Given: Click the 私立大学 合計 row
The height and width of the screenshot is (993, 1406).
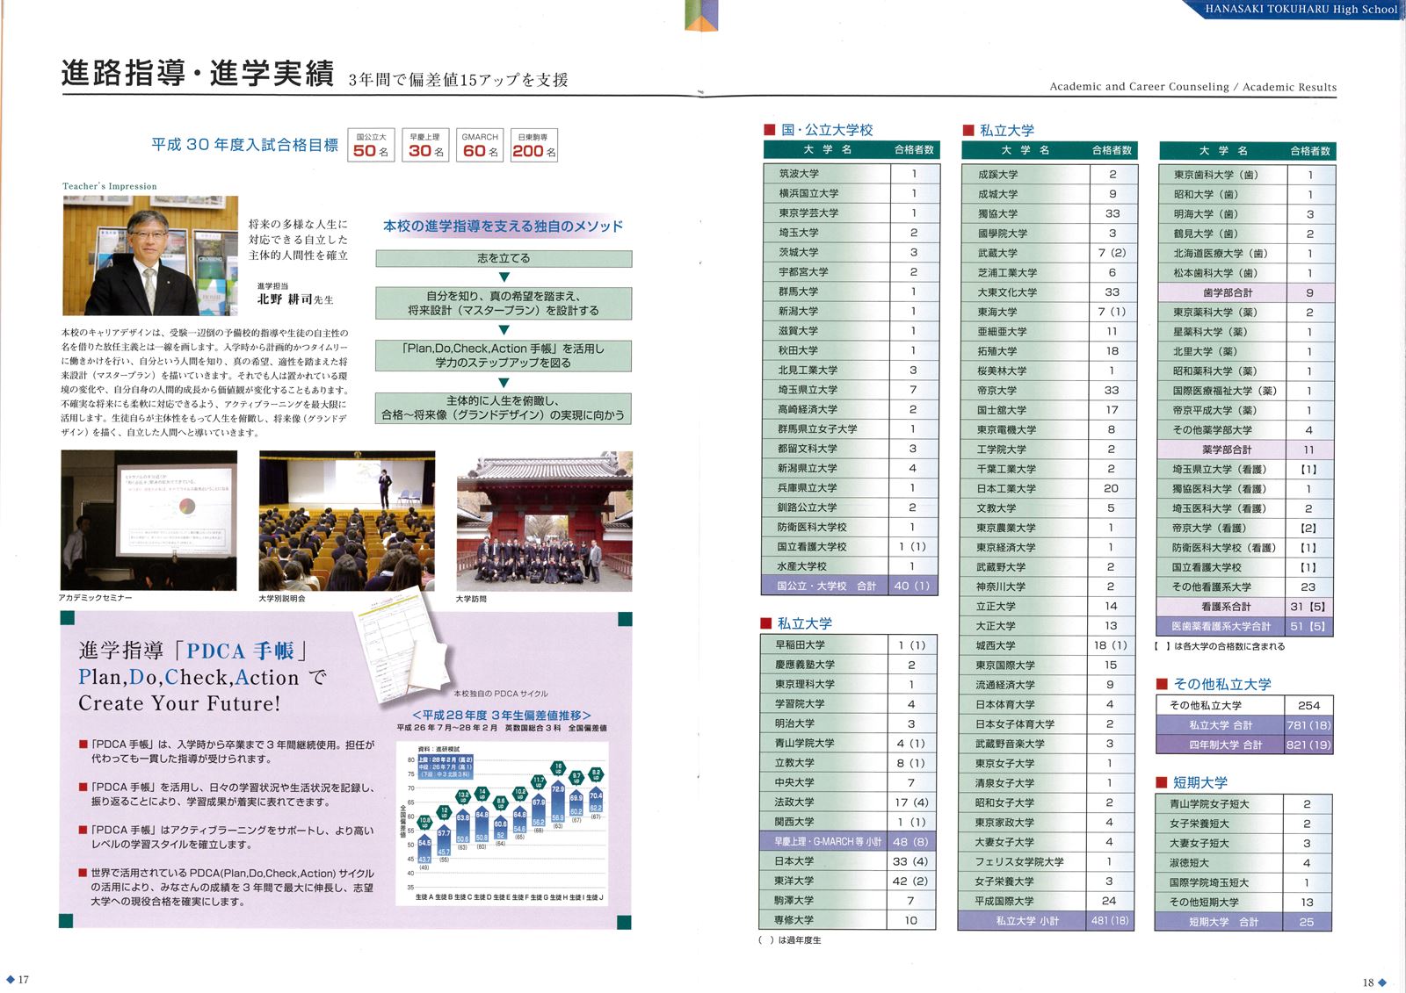Looking at the screenshot, I should pos(1246,725).
